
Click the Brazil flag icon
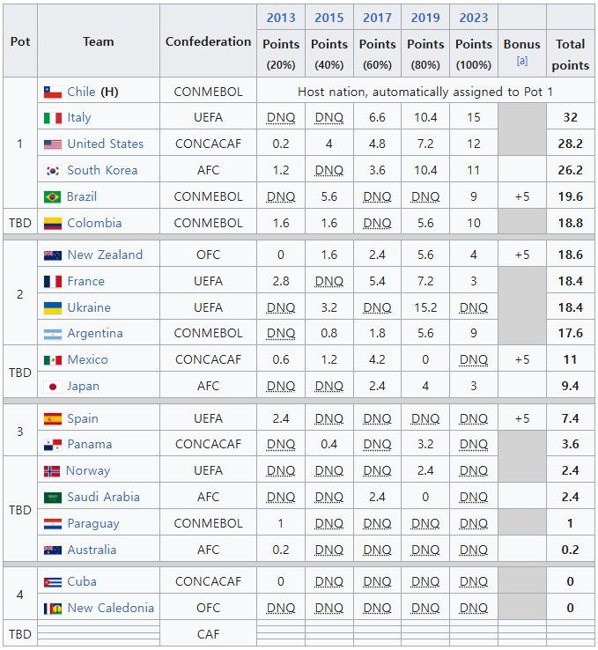tap(52, 196)
